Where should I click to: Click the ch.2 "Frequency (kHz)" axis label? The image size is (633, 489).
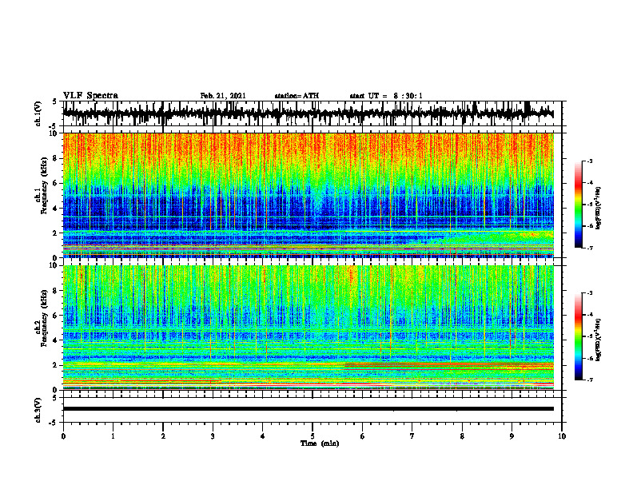pos(45,318)
